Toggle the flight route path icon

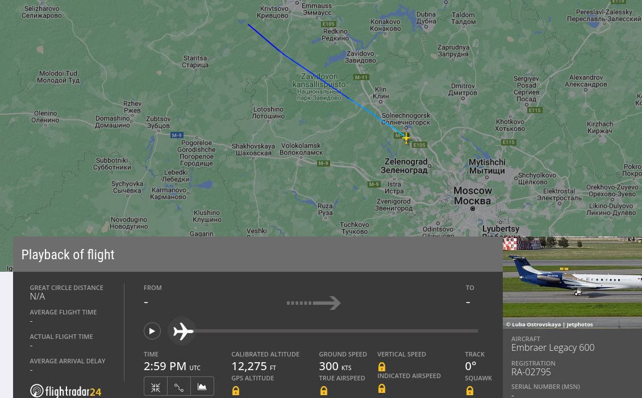(x=179, y=387)
